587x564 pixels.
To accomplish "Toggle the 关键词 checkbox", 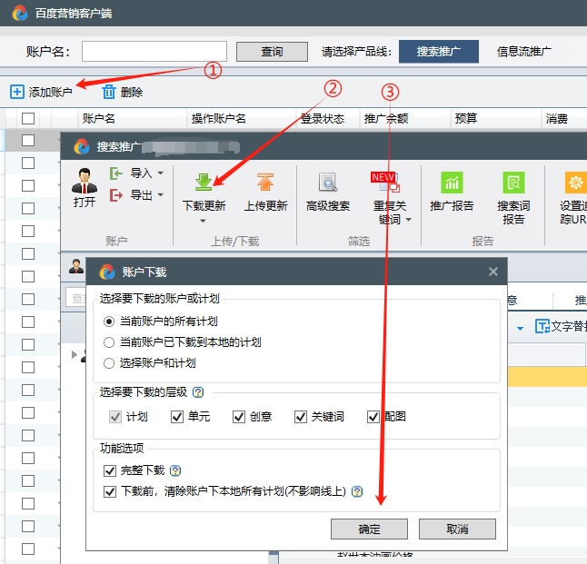I will (301, 417).
